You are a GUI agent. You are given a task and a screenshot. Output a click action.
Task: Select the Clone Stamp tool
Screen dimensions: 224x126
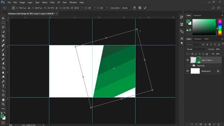click(3, 55)
